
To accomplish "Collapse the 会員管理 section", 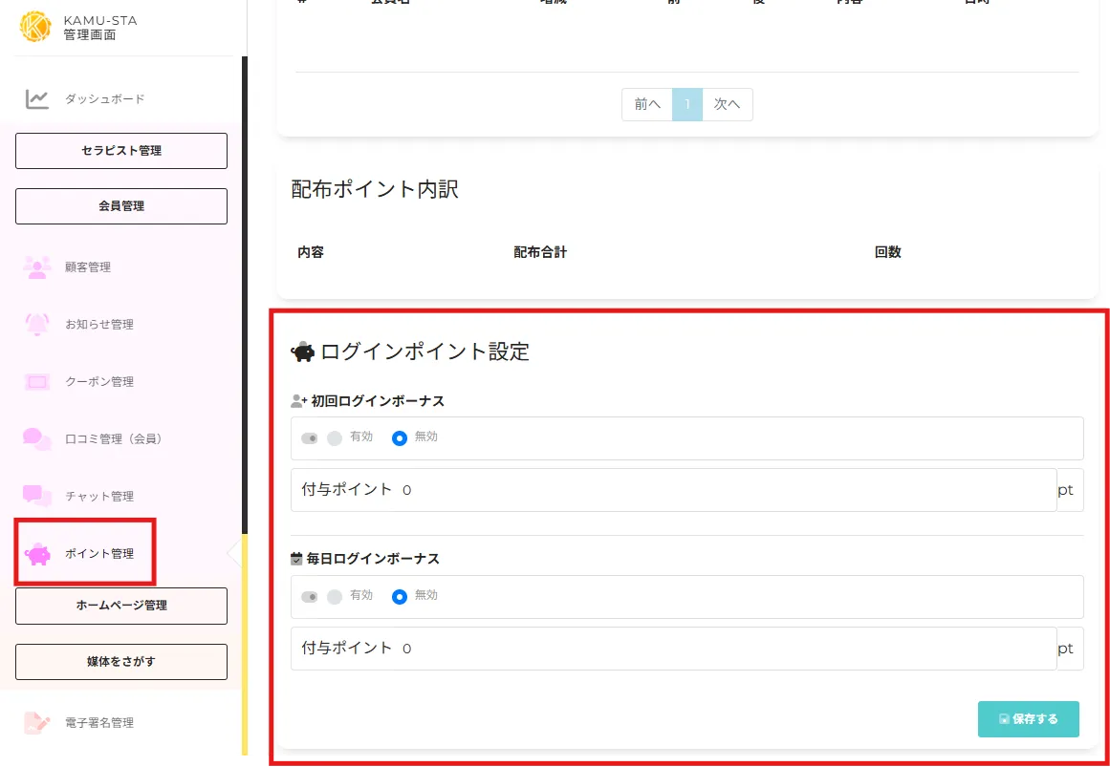I will [x=121, y=206].
